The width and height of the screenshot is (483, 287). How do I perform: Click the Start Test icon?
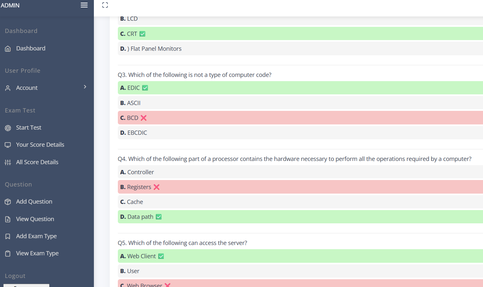pyautogui.click(x=8, y=128)
